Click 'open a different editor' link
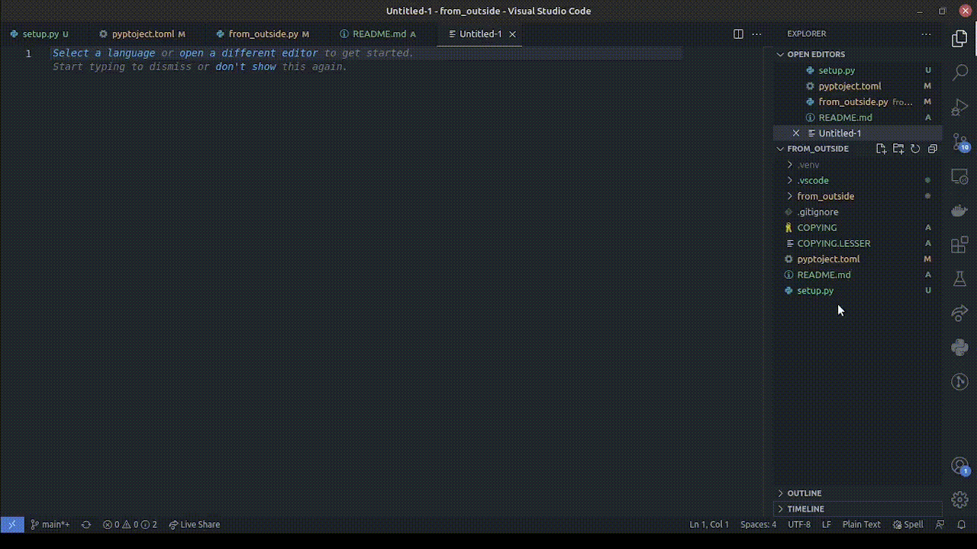This screenshot has width=977, height=549. coord(248,53)
